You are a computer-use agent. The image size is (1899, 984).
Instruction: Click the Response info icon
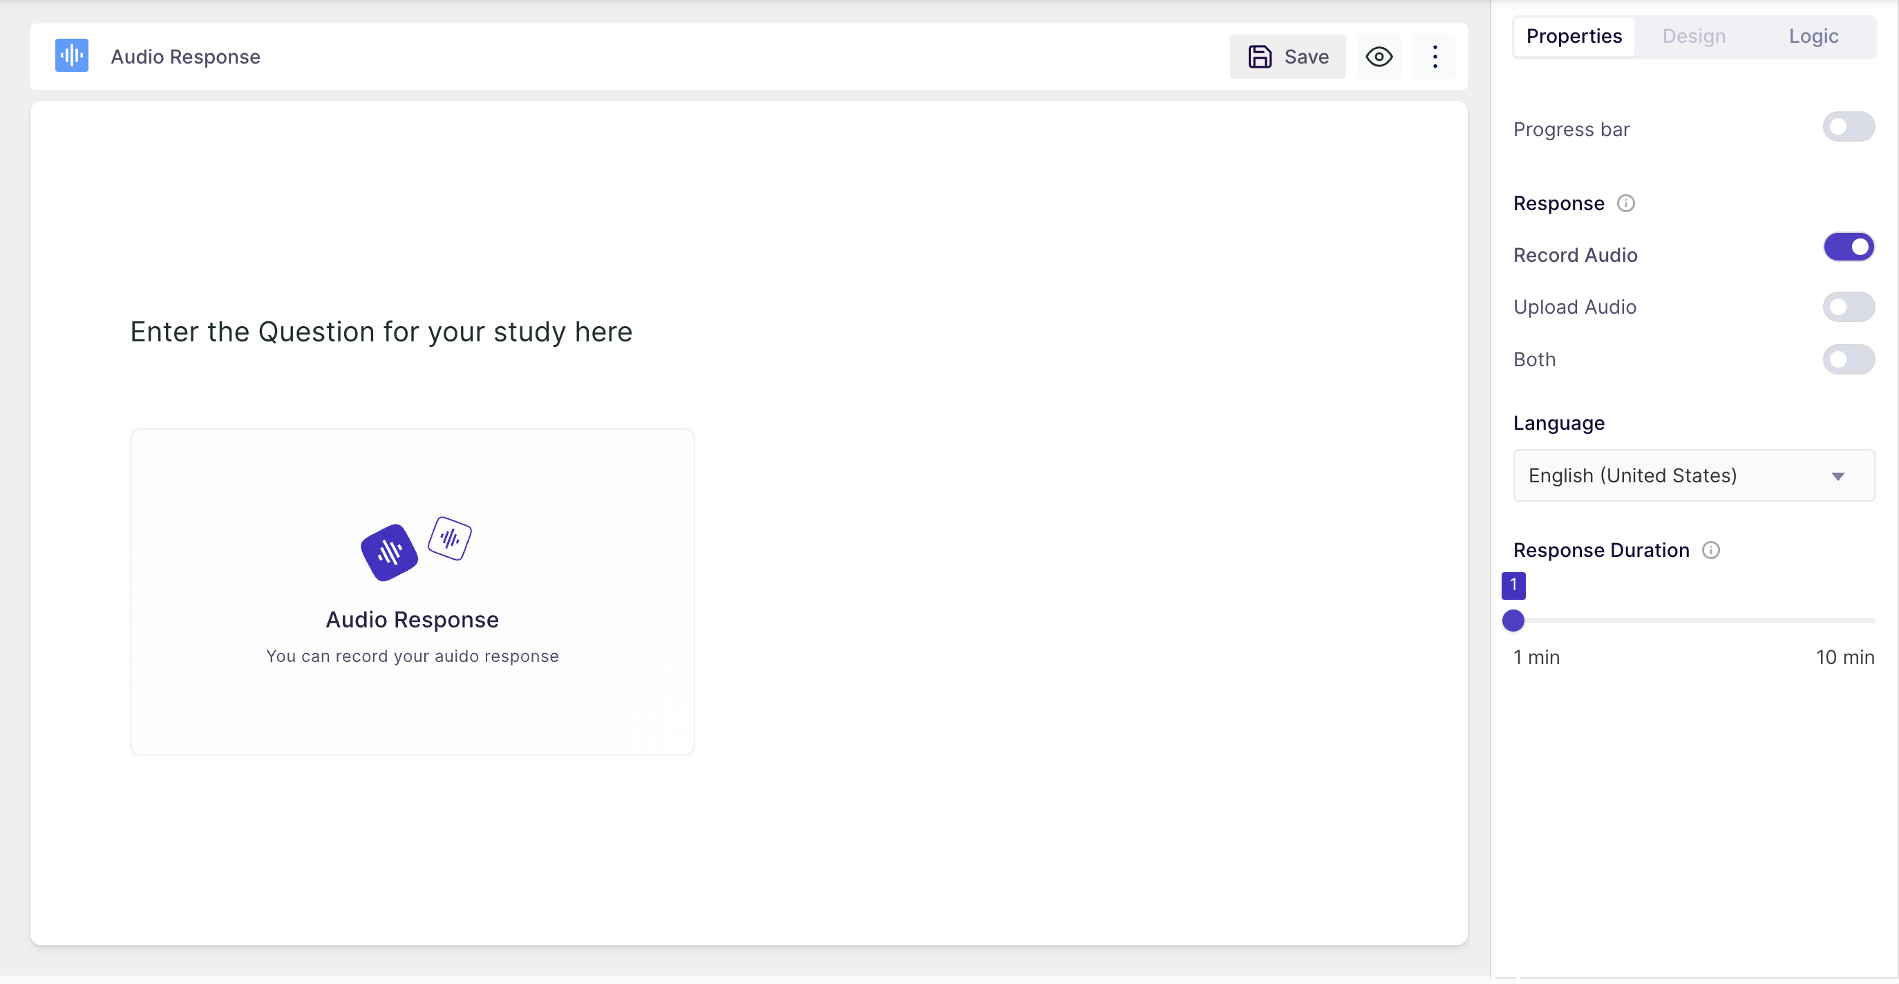point(1625,203)
